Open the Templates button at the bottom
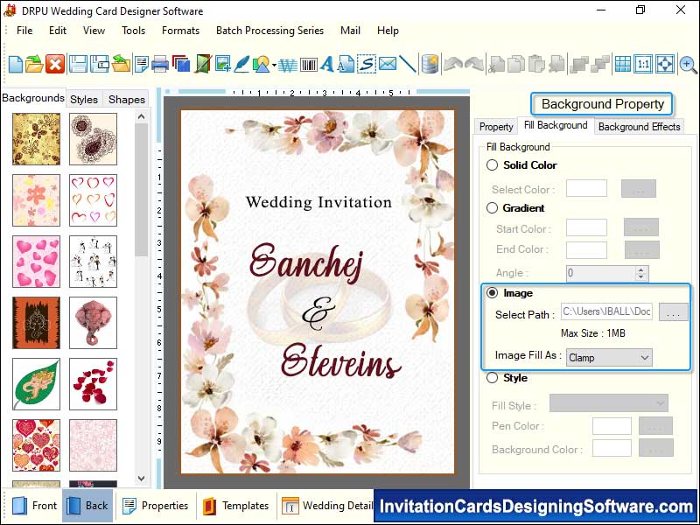 236,506
